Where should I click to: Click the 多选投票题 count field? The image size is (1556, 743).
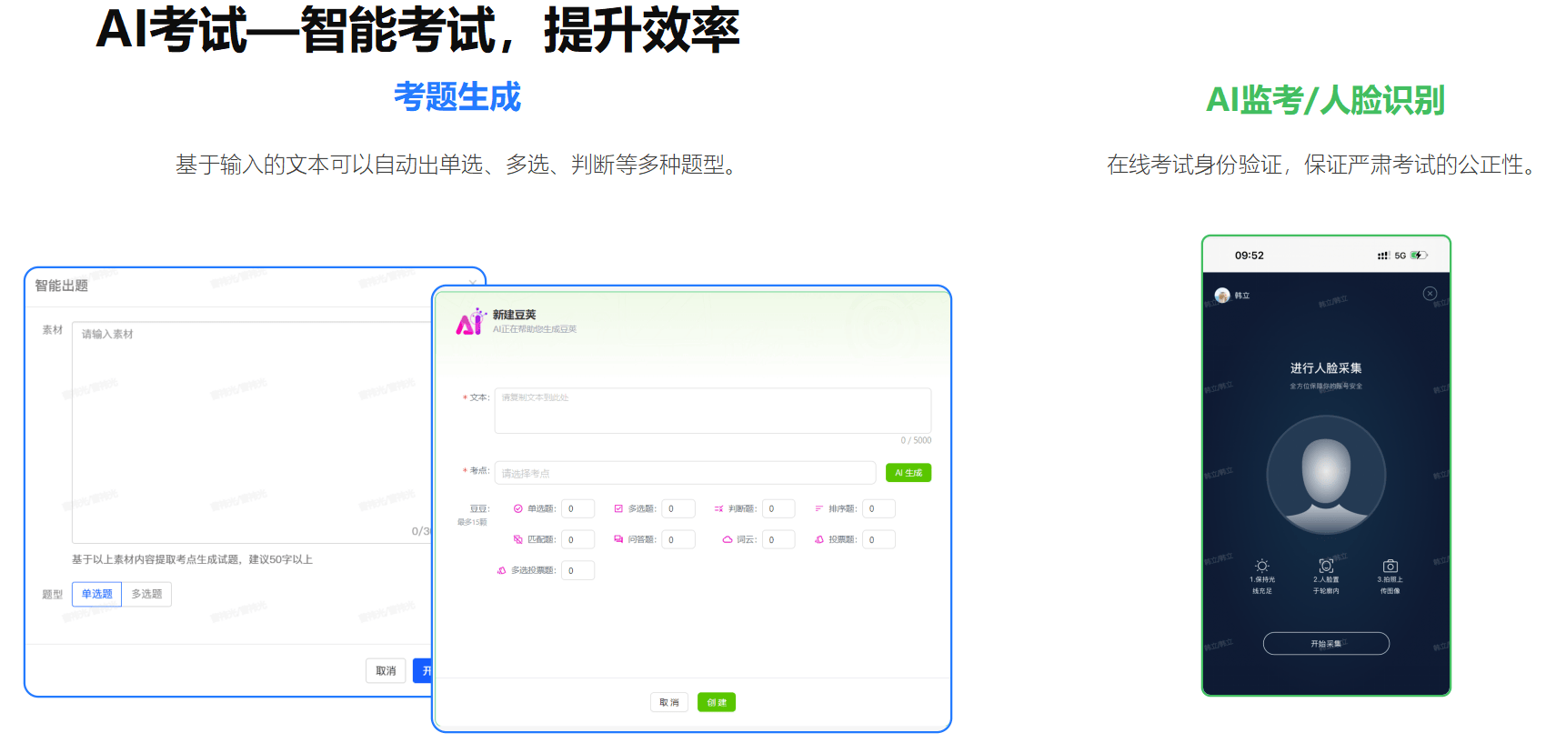(x=577, y=571)
